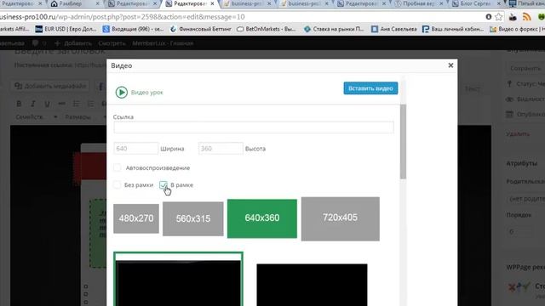Screen dimensions: 545x306
Task: Toggle italic in the editor toolbar
Action: click(33, 104)
